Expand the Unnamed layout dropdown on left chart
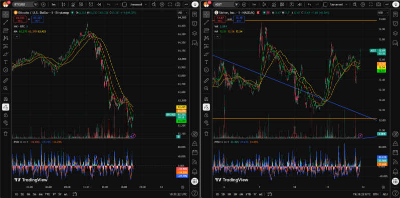This screenshot has height=198, width=400. pyautogui.click(x=146, y=4)
